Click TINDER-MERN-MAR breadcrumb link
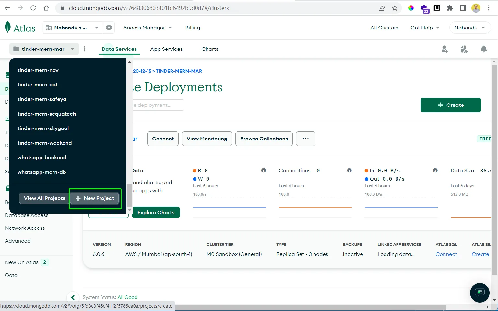498x311 pixels. [x=179, y=71]
